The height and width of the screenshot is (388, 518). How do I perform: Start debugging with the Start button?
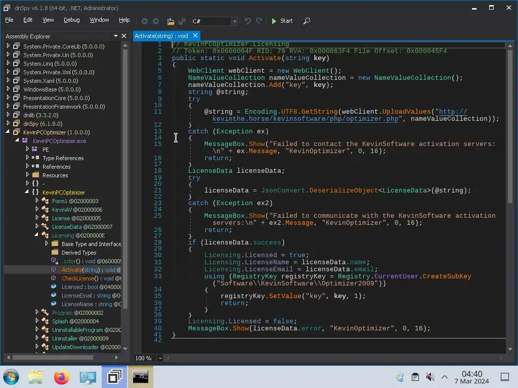(x=282, y=21)
